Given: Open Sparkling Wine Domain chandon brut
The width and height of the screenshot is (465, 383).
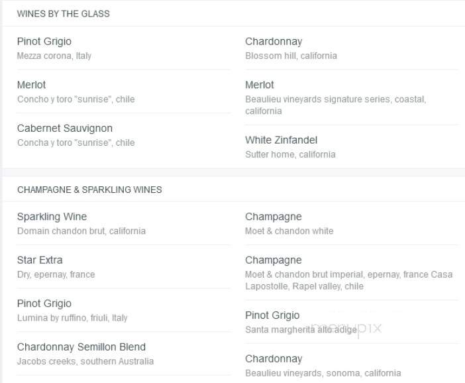Looking at the screenshot, I should click(x=123, y=223).
